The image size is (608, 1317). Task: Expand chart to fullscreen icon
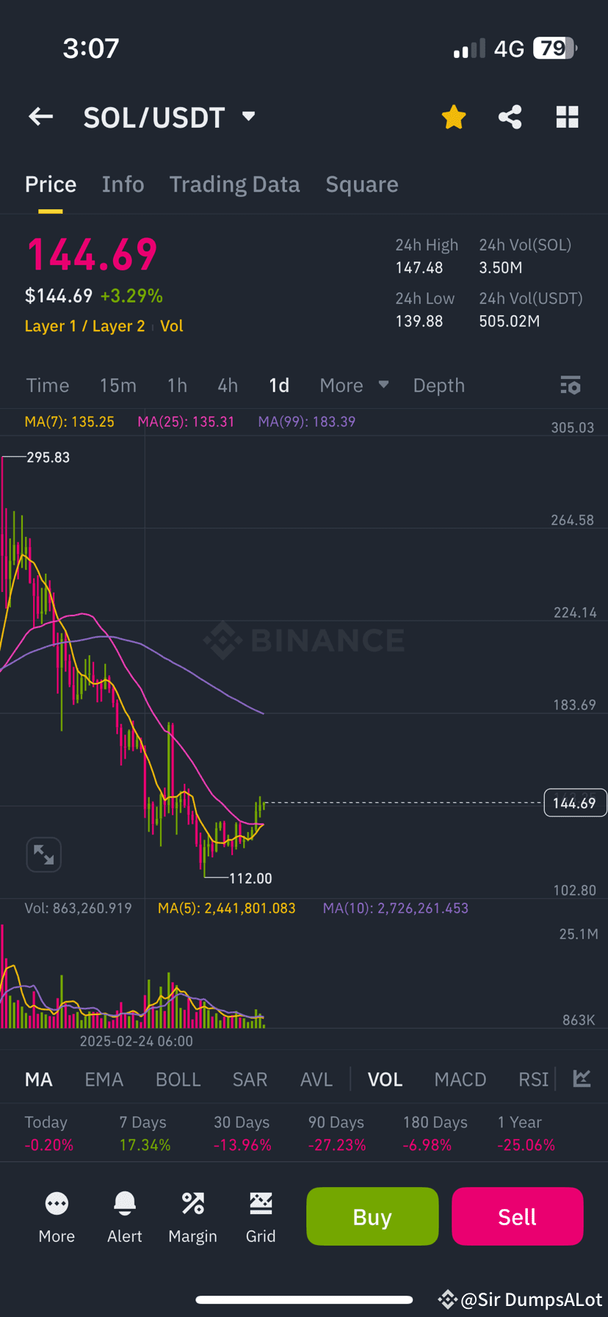click(x=44, y=854)
